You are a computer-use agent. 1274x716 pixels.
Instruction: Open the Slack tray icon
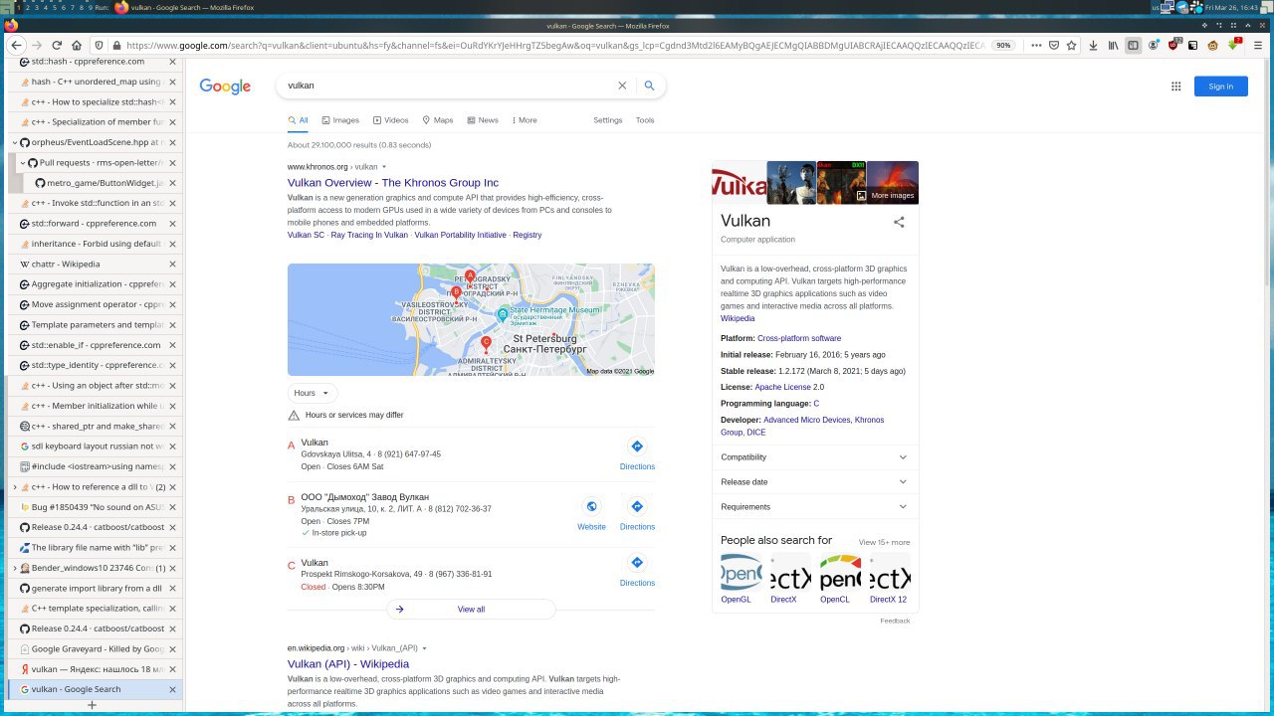[x=1195, y=7]
